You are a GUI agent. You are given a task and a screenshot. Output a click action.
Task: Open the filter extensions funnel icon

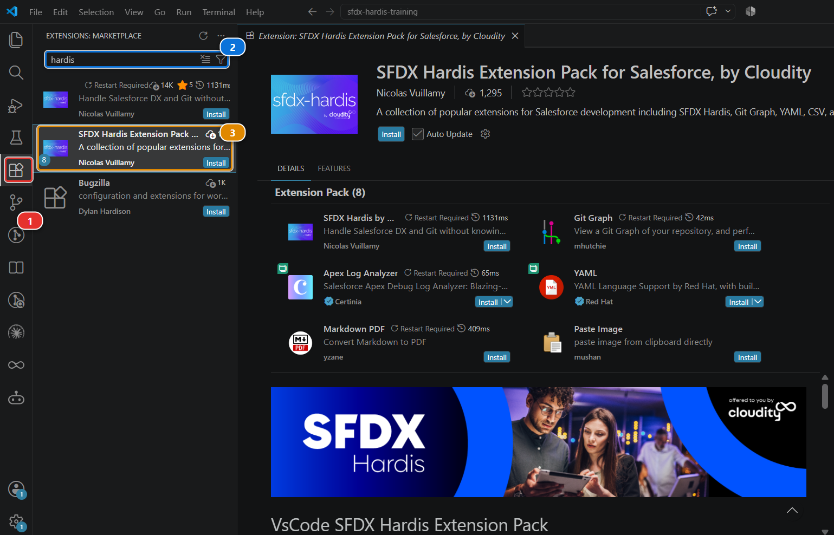coord(221,60)
